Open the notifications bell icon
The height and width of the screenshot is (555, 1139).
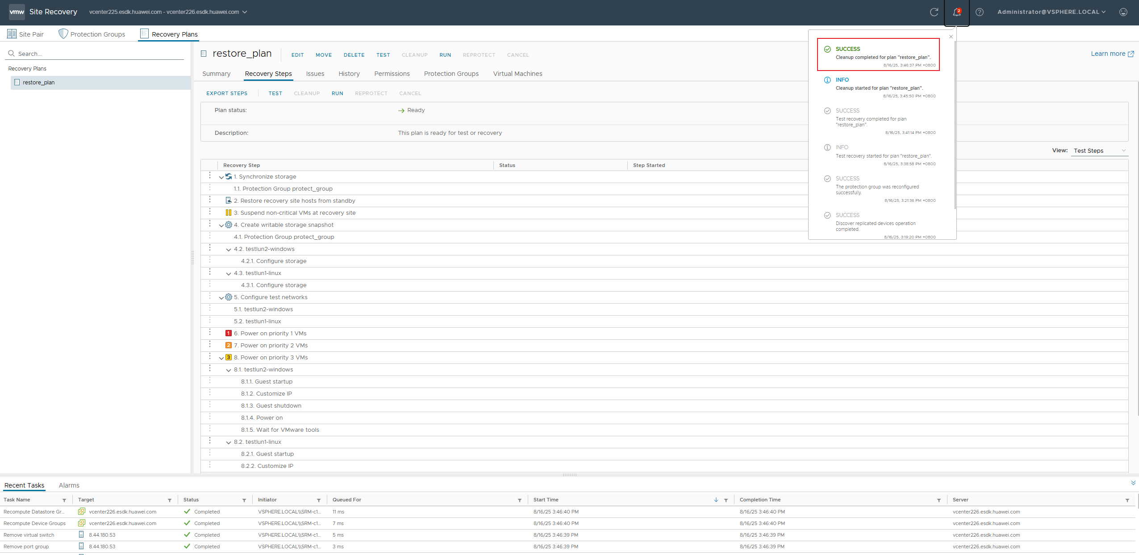(x=956, y=12)
